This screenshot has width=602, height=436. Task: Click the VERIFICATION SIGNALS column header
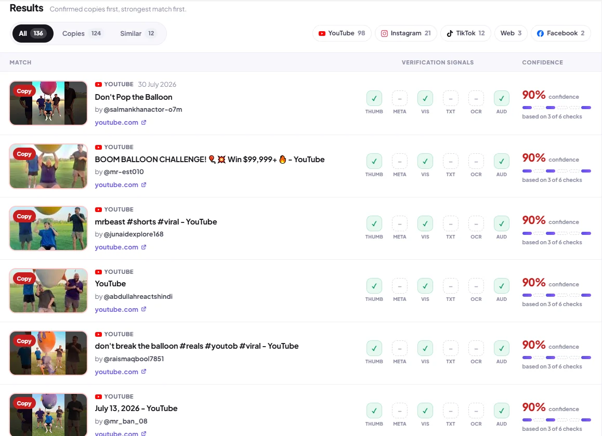438,62
